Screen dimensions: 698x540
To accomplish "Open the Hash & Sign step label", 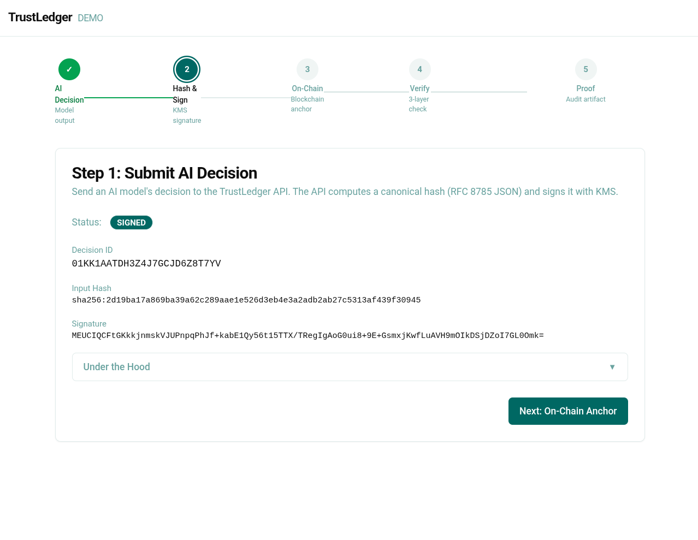I will coord(185,94).
